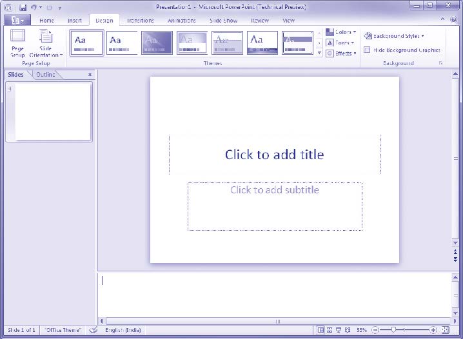Image resolution: width=463 pixels, height=339 pixels.
Task: Close the Slides/Outline pane
Action: tap(90, 75)
